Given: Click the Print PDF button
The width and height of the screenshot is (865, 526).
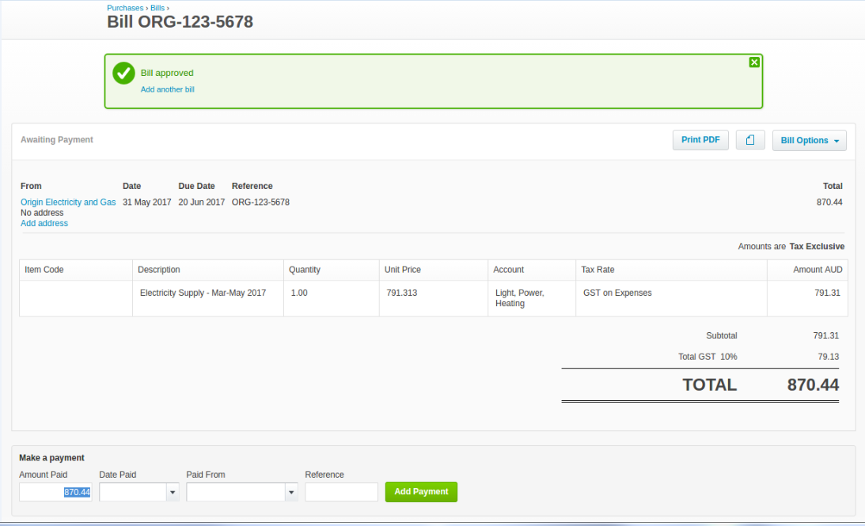Looking at the screenshot, I should [x=700, y=140].
